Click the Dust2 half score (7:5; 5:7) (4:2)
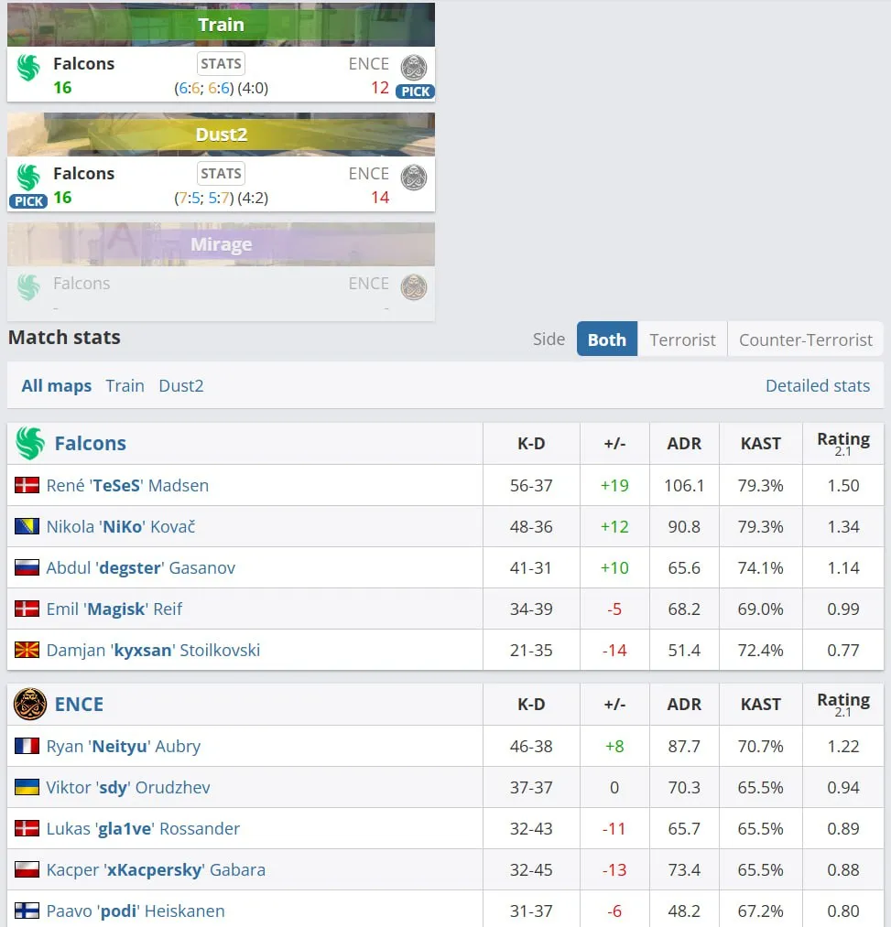Image resolution: width=891 pixels, height=927 pixels. point(221,198)
